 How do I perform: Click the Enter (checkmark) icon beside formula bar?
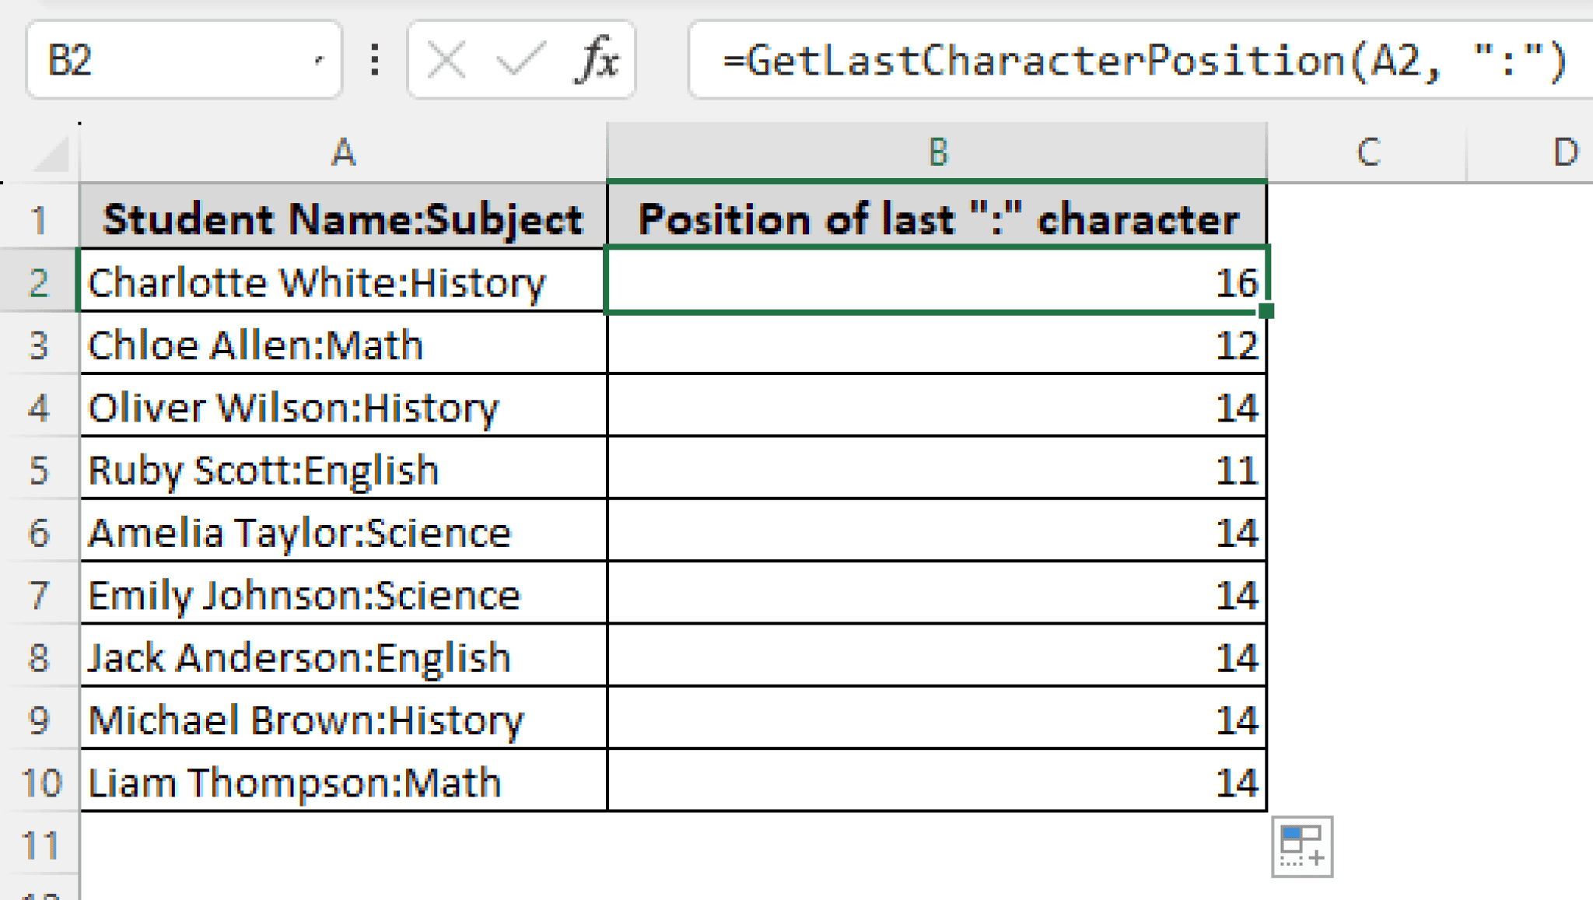pos(523,58)
